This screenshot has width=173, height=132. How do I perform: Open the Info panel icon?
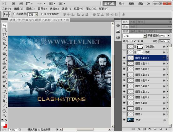pyautogui.click(x=118, y=38)
